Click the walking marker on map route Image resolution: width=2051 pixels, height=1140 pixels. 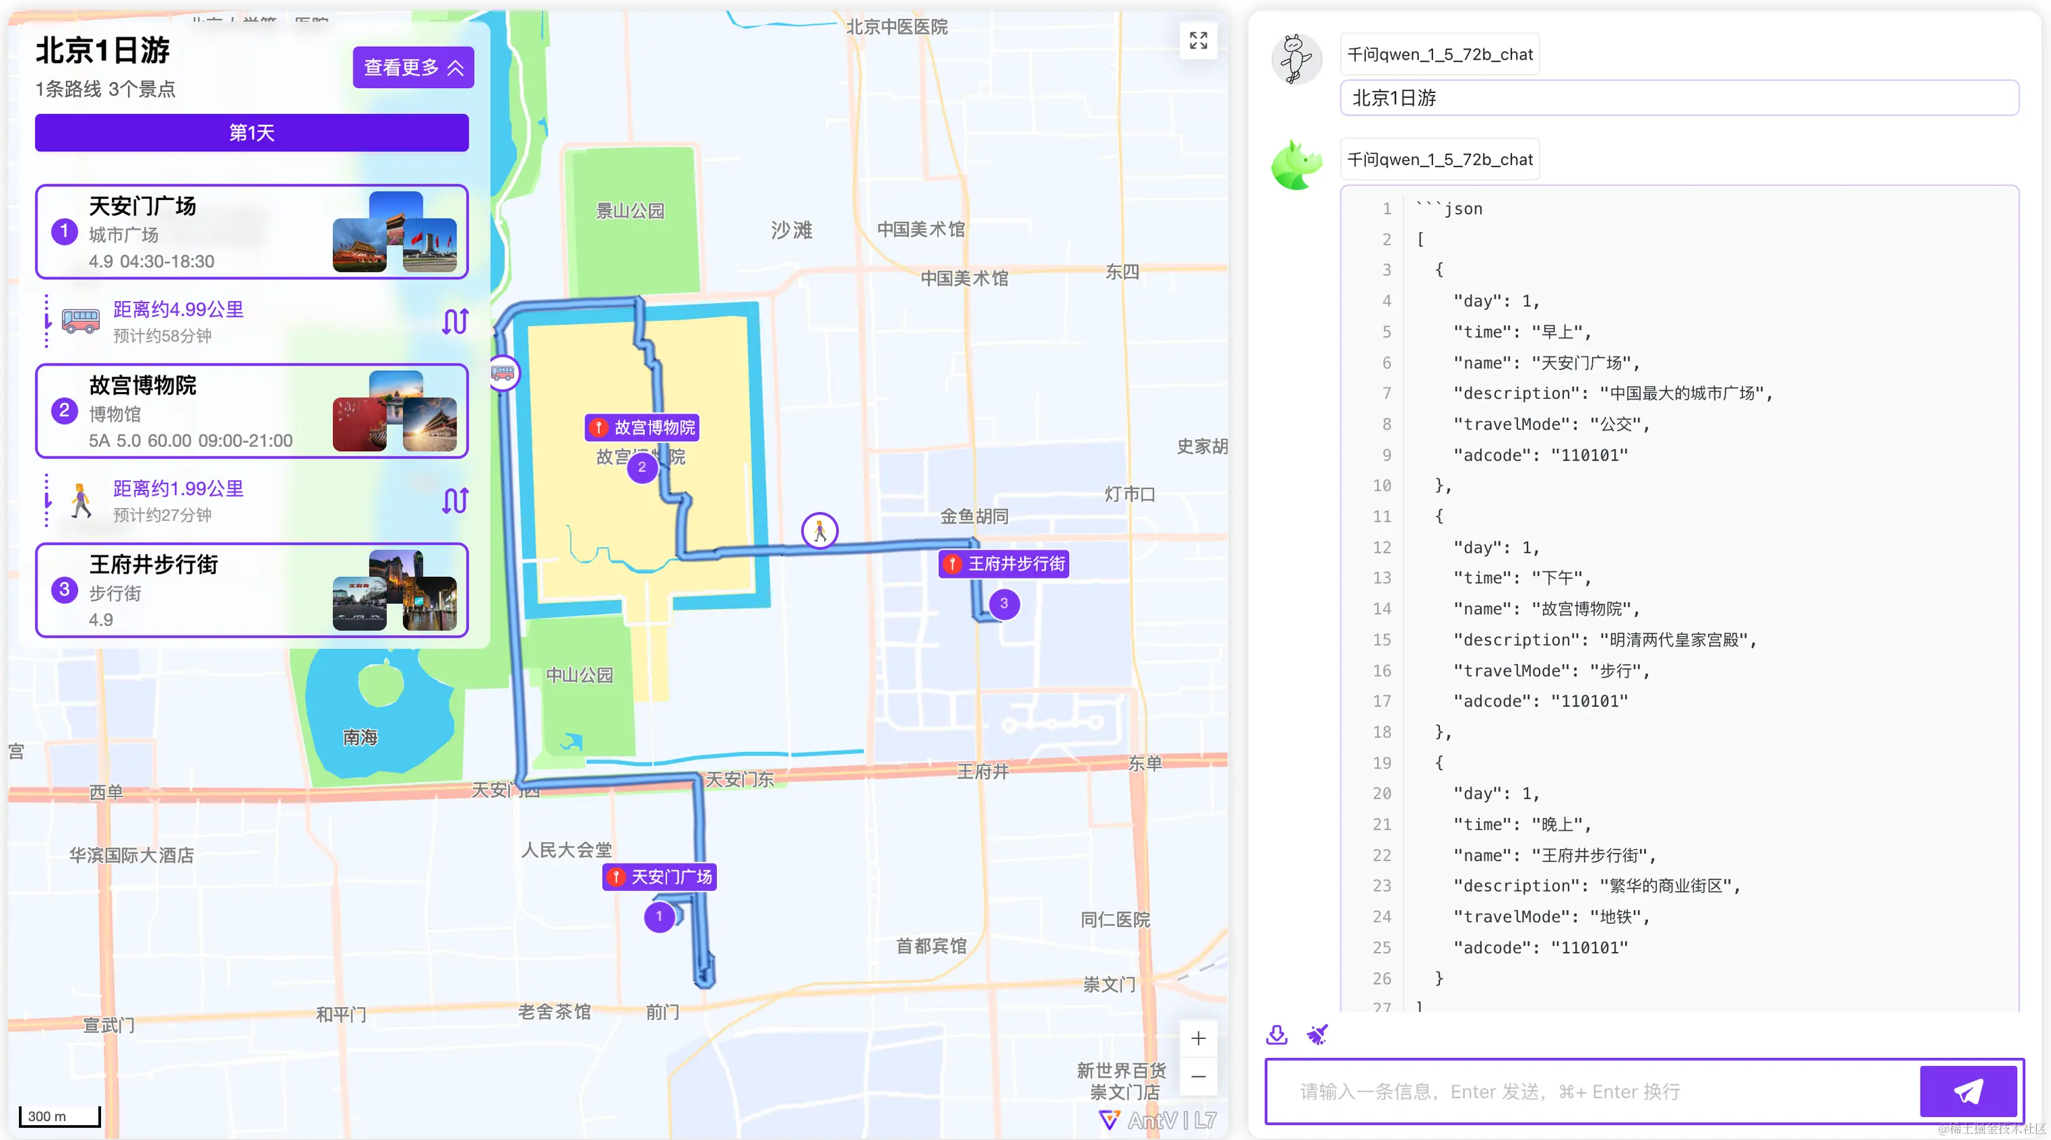819,530
